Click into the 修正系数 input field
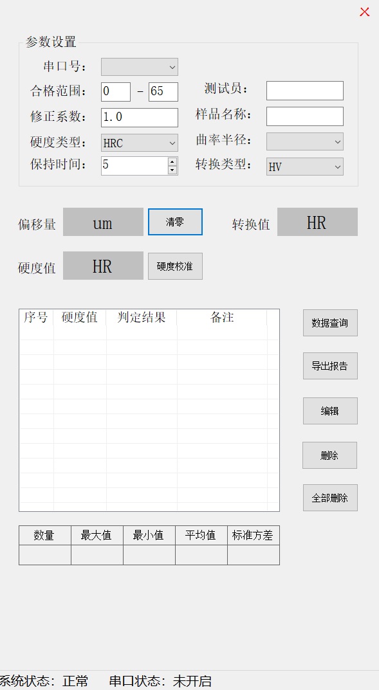The image size is (379, 690). (x=140, y=118)
